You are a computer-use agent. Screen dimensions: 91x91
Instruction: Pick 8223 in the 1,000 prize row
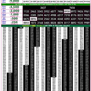coord(80,15)
